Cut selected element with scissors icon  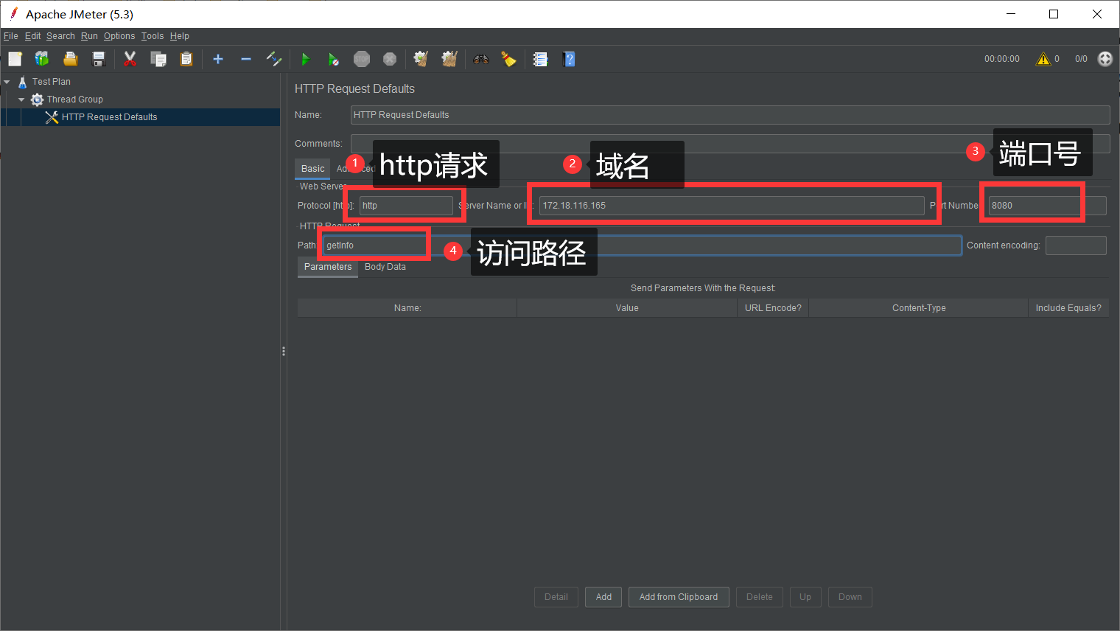(x=130, y=59)
